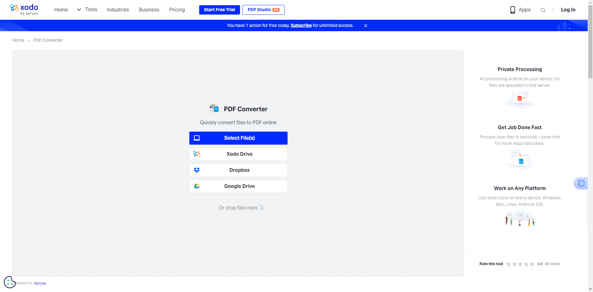Click the 'Private Processing' heading
This screenshot has width=593, height=292.
click(x=520, y=70)
